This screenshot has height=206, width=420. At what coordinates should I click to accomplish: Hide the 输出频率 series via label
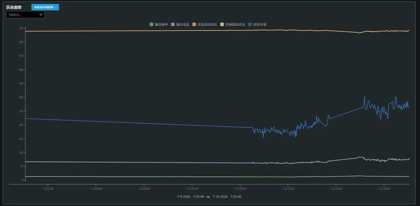point(161,24)
